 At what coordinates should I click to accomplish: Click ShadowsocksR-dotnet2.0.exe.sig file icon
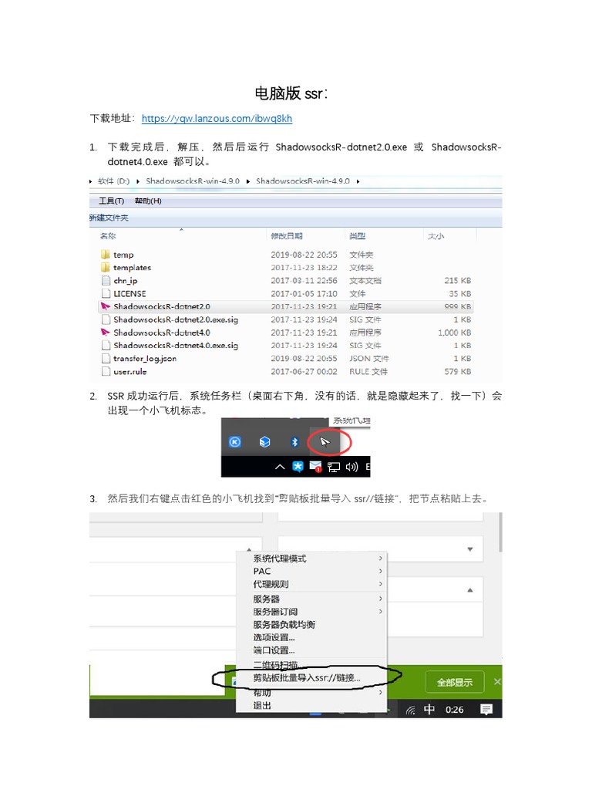[106, 319]
